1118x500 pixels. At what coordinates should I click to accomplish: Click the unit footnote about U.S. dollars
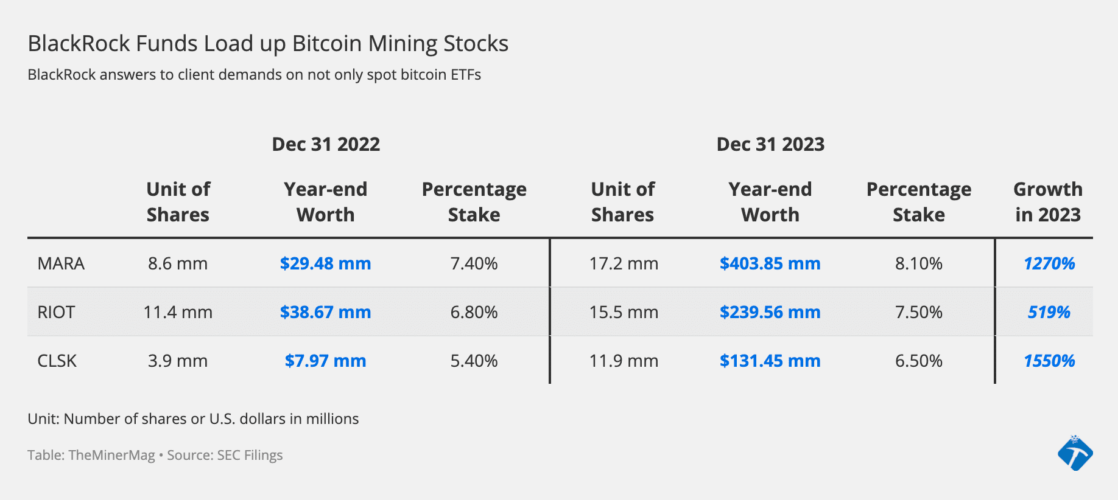pos(193,418)
